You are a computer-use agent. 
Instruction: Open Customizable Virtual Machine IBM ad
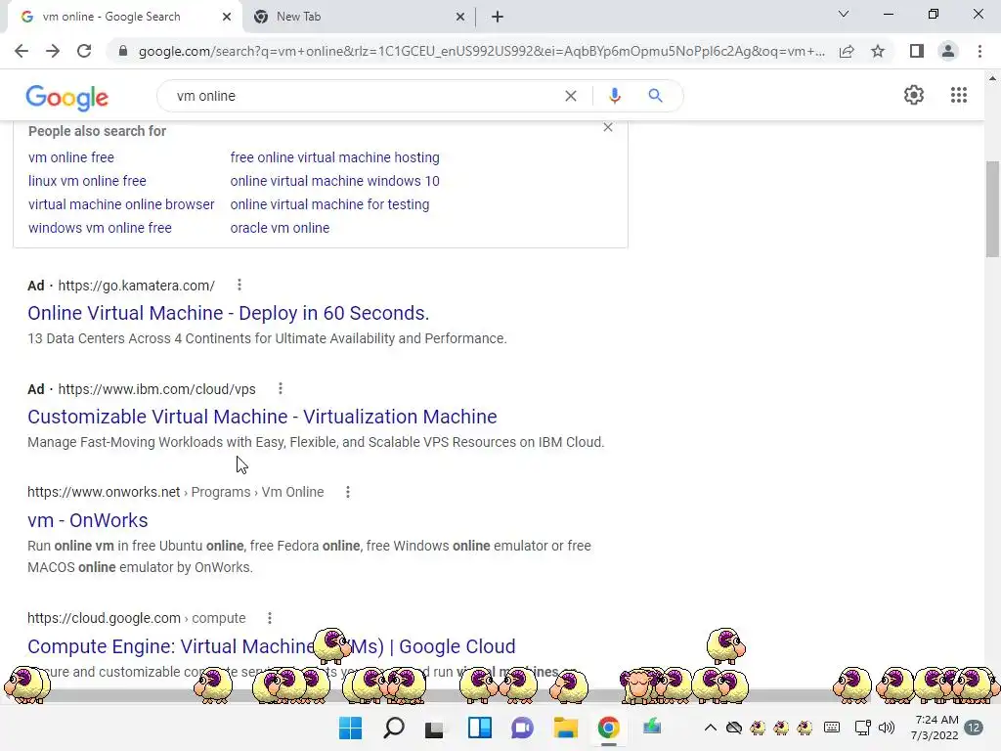click(x=262, y=417)
